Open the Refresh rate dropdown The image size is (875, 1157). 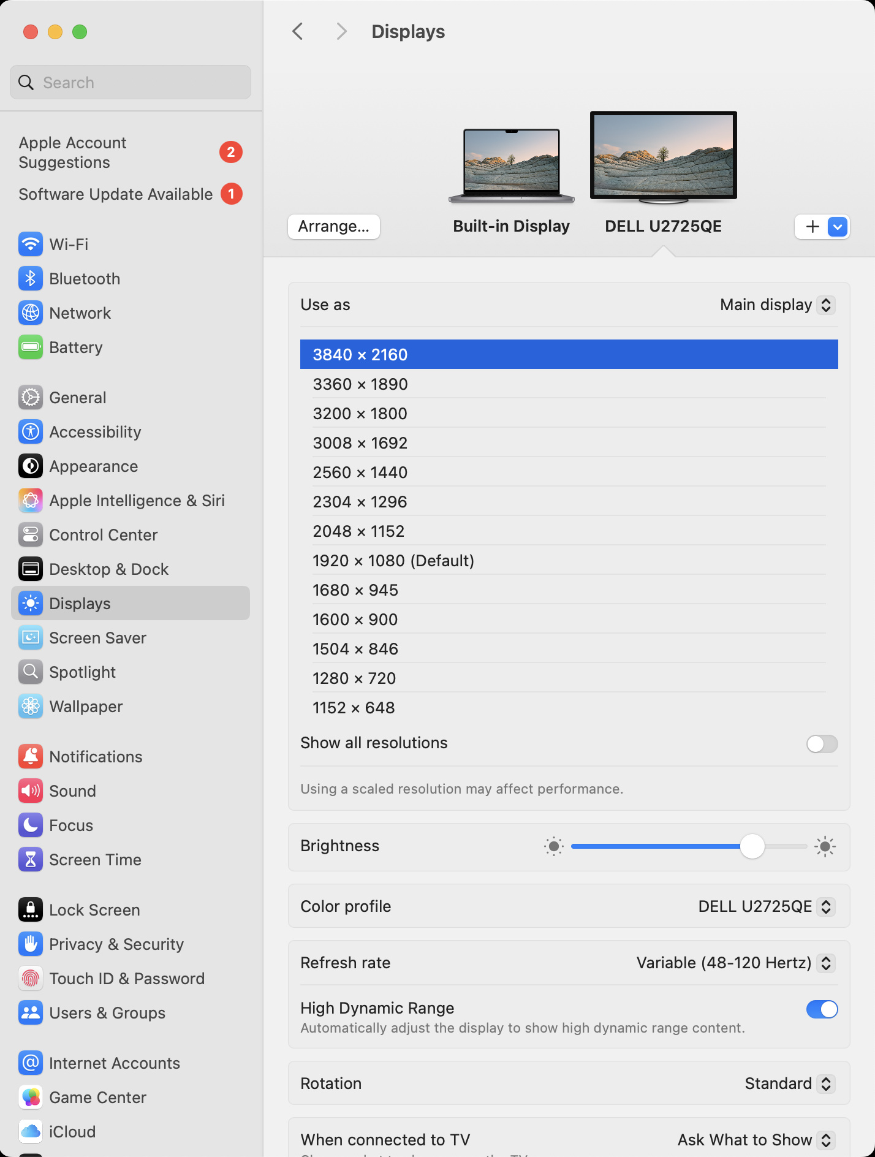pyautogui.click(x=735, y=963)
